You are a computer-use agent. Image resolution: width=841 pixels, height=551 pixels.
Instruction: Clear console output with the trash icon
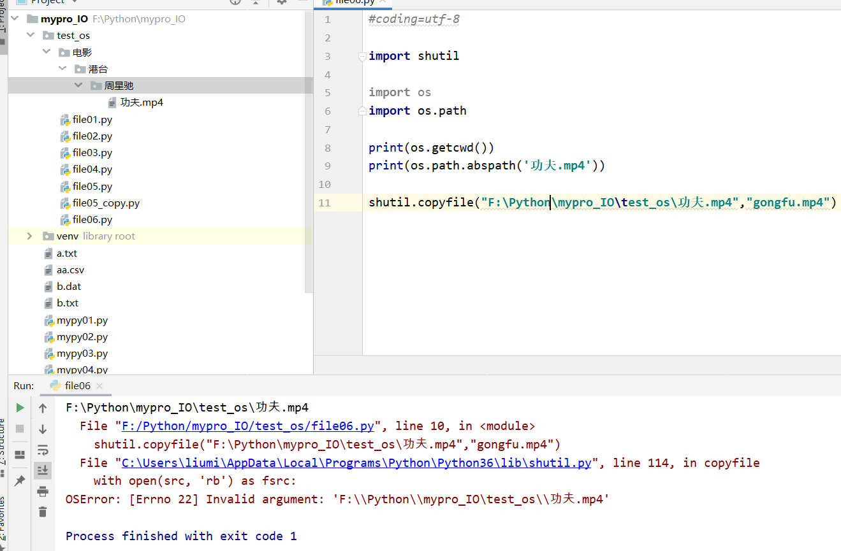tap(43, 512)
